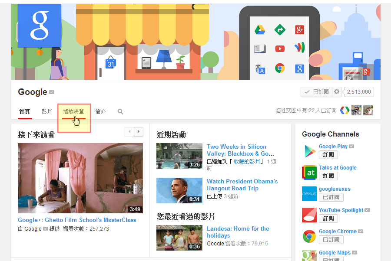Play the Silicon Valley 3:26 video thumbnail
391x261 pixels.
pyautogui.click(x=179, y=156)
